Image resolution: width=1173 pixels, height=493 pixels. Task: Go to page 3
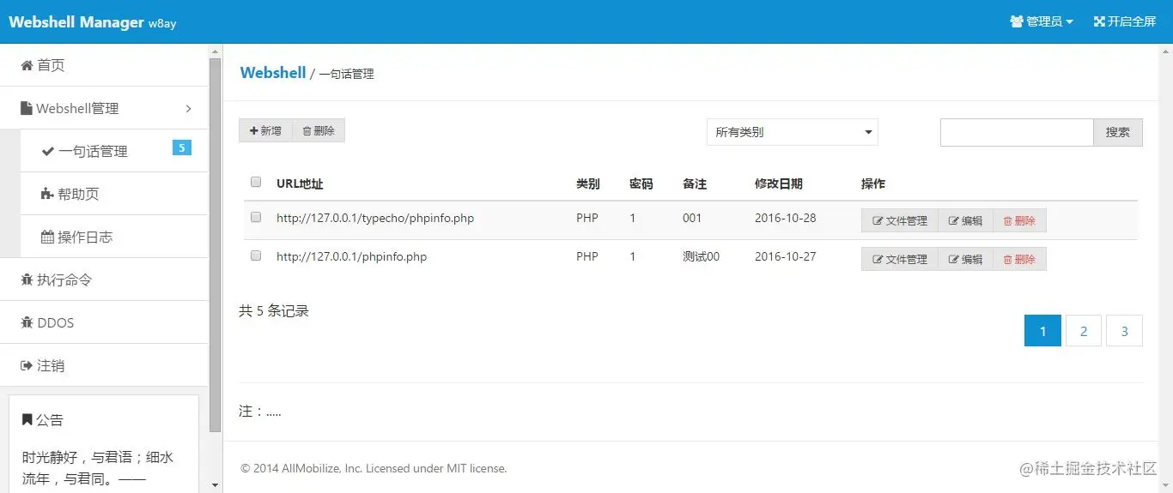[1125, 331]
